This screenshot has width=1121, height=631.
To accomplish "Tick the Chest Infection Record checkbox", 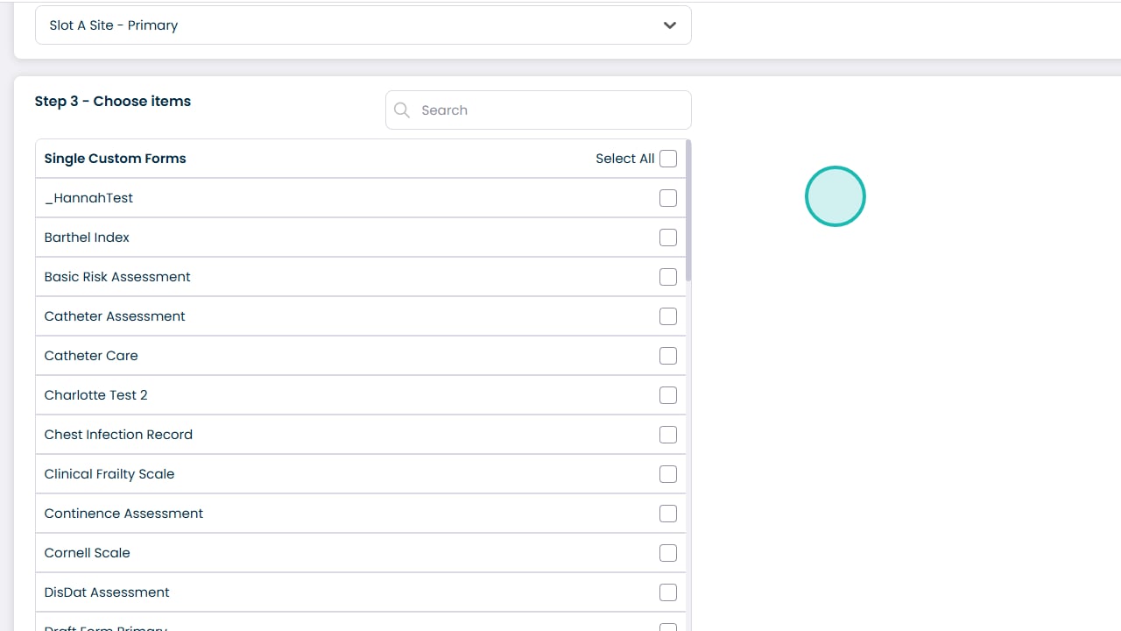I will tap(668, 435).
